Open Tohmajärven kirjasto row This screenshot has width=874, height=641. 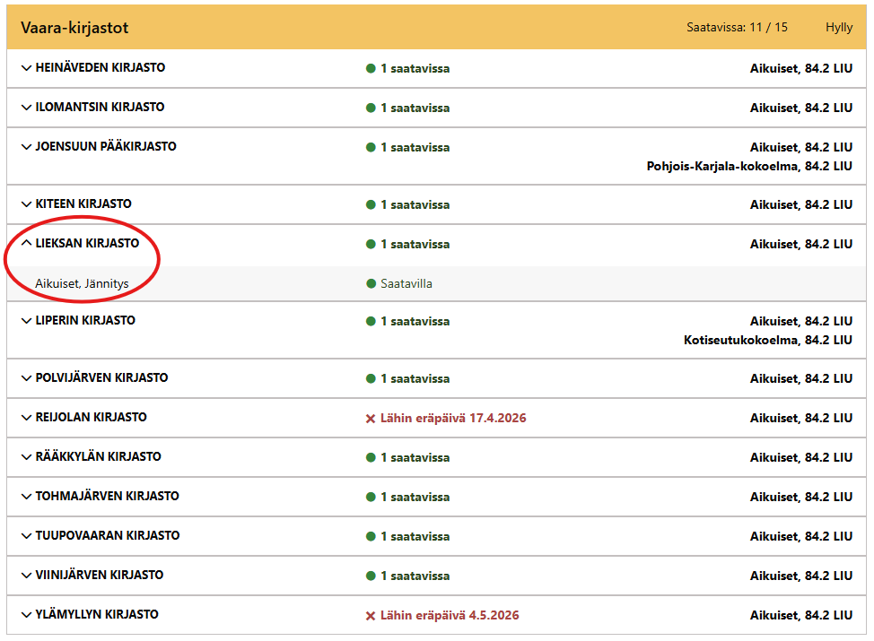pos(107,497)
